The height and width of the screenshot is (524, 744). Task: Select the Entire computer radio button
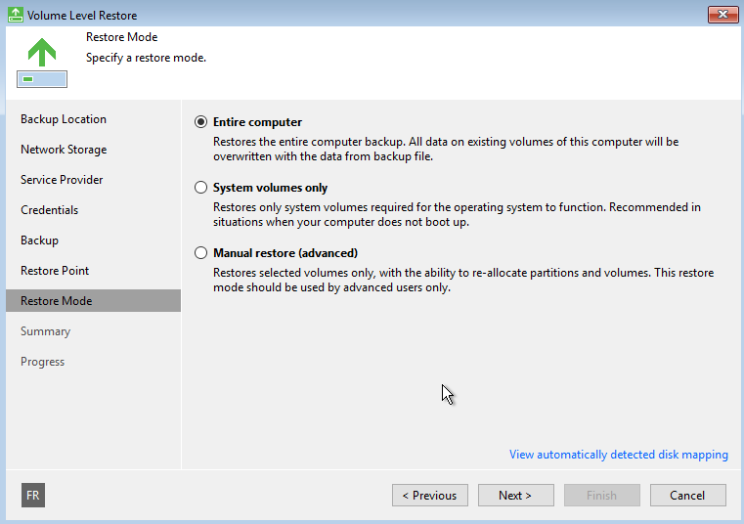click(x=200, y=122)
